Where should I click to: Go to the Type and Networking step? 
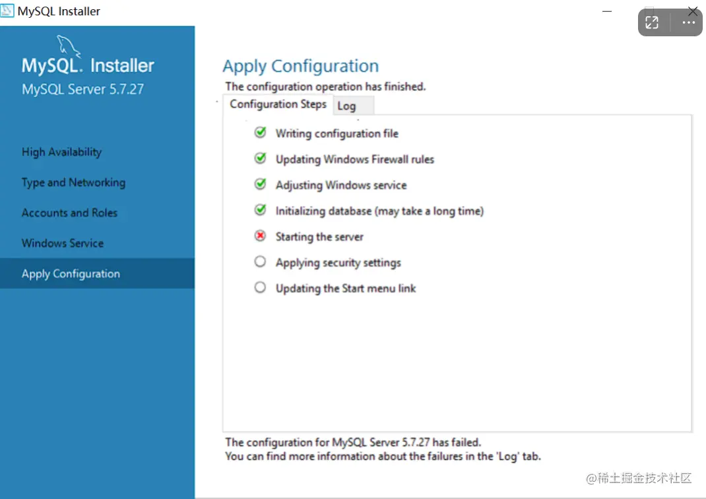[73, 182]
